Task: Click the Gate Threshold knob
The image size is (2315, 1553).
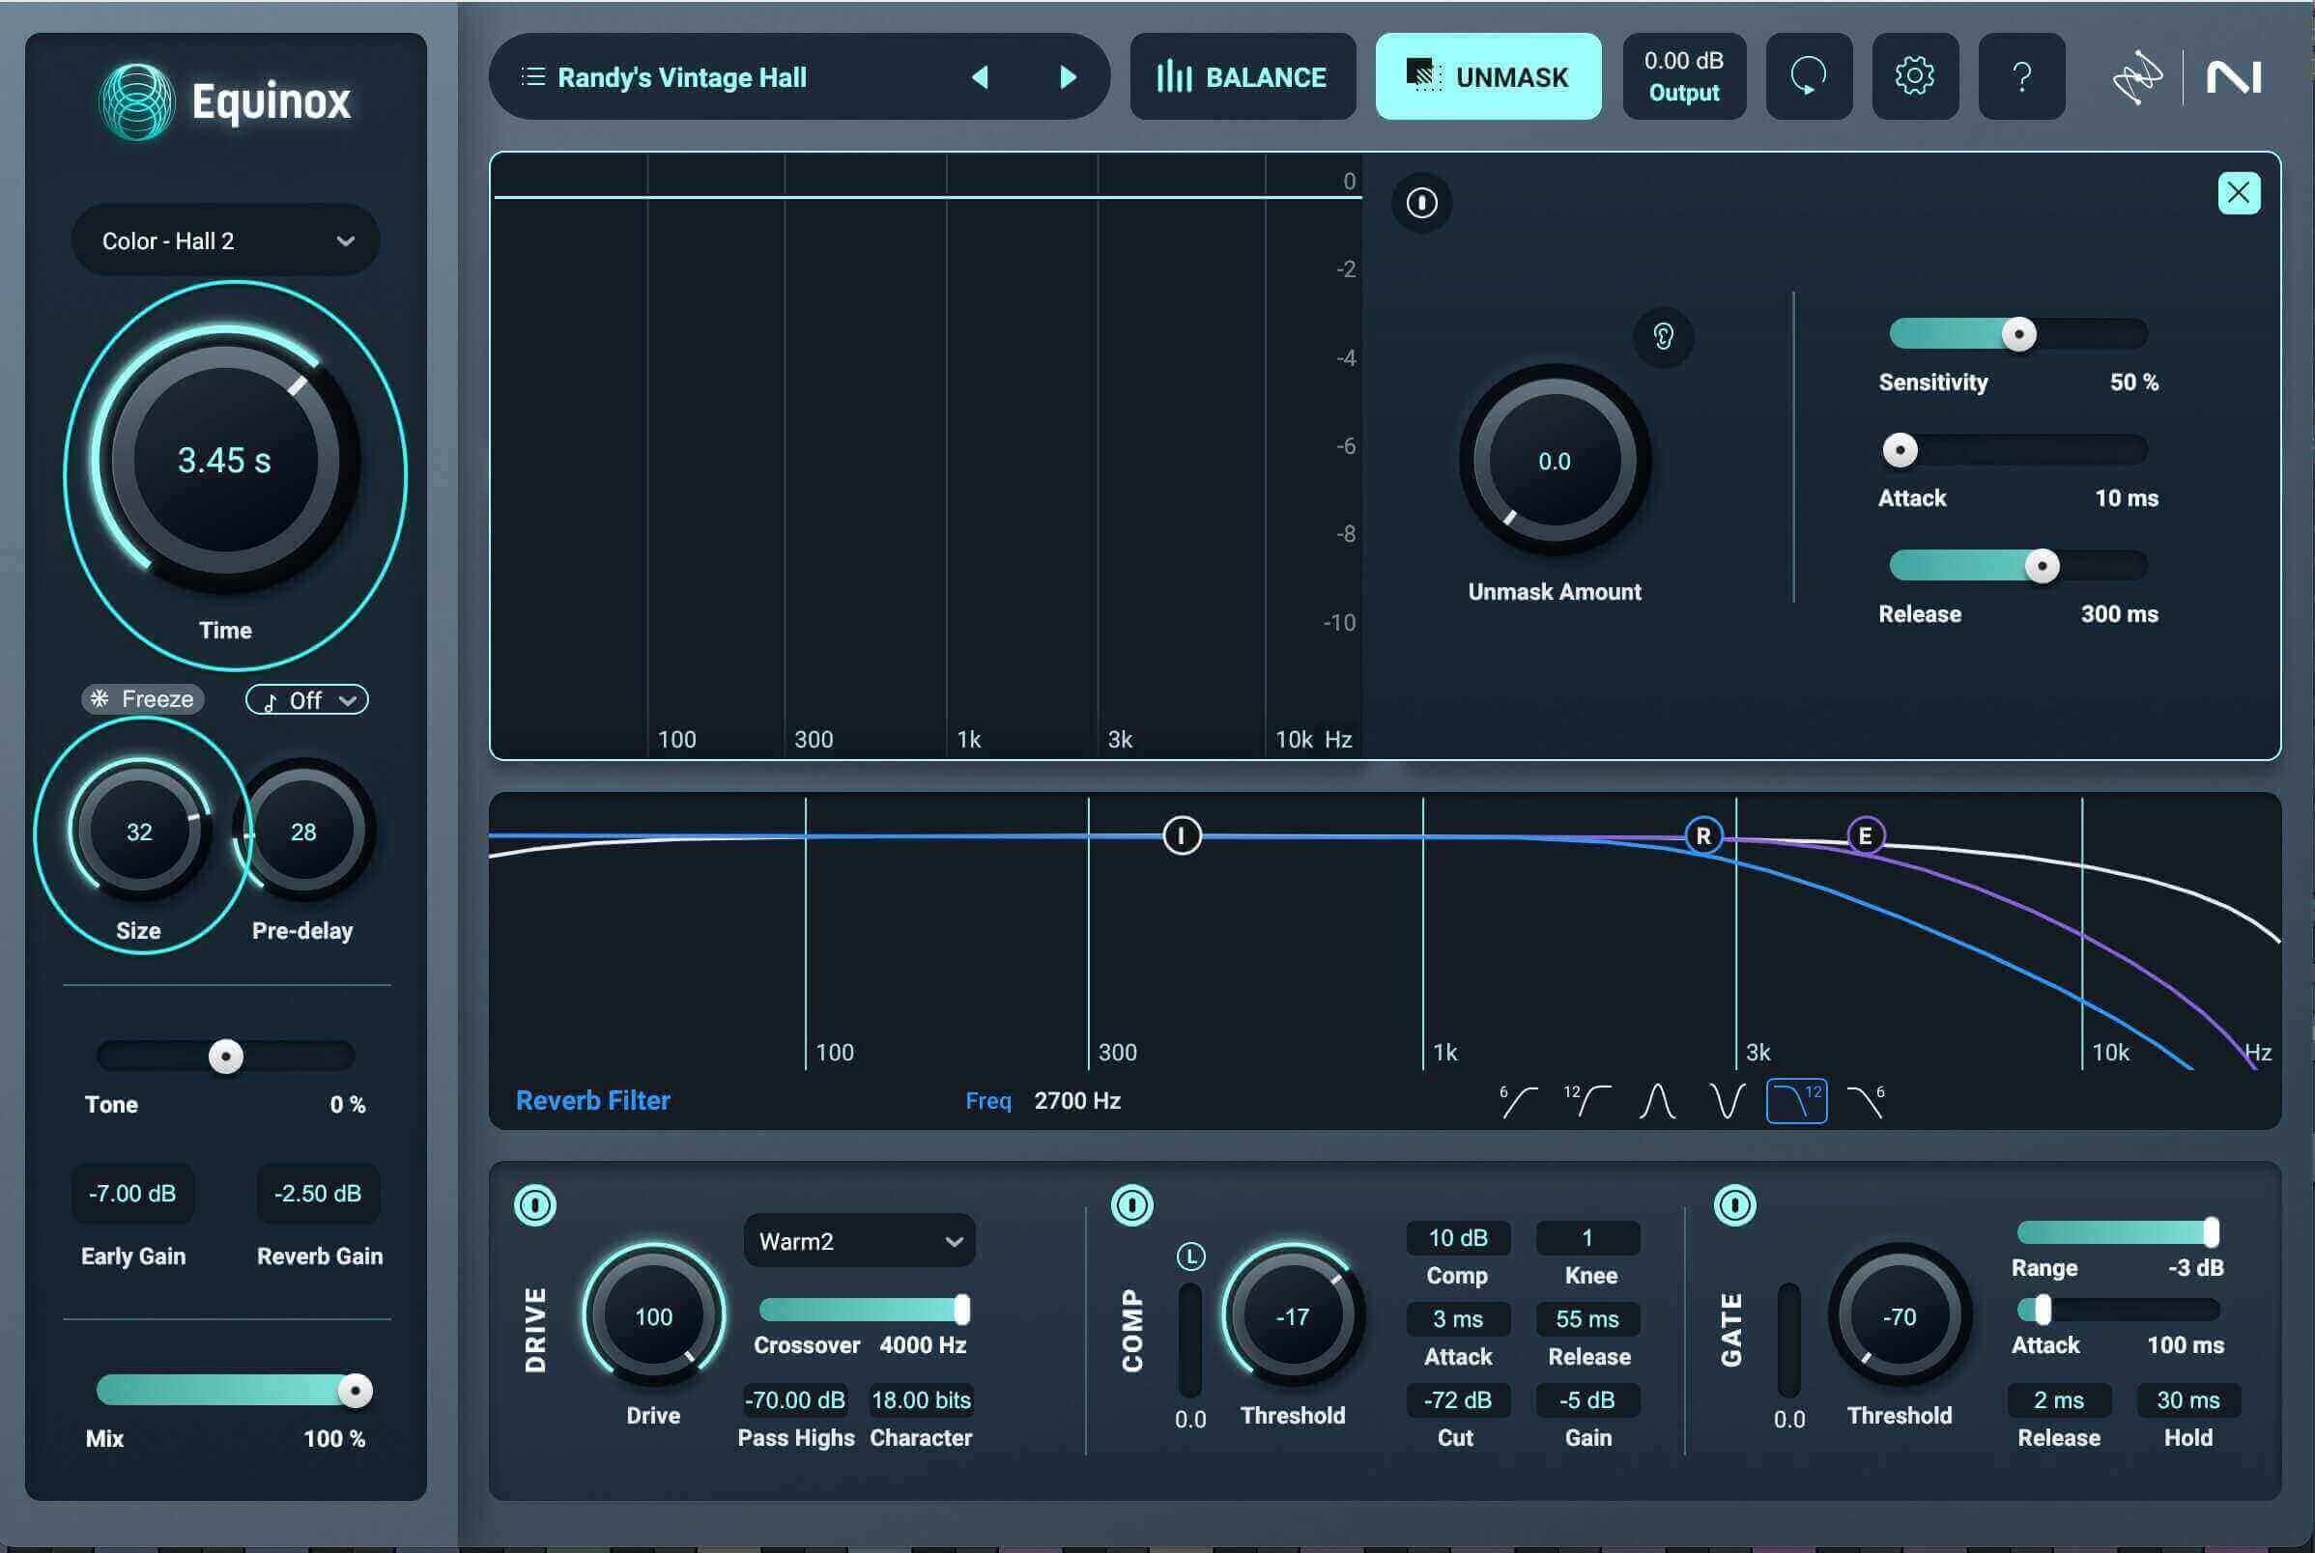Action: point(1899,1315)
